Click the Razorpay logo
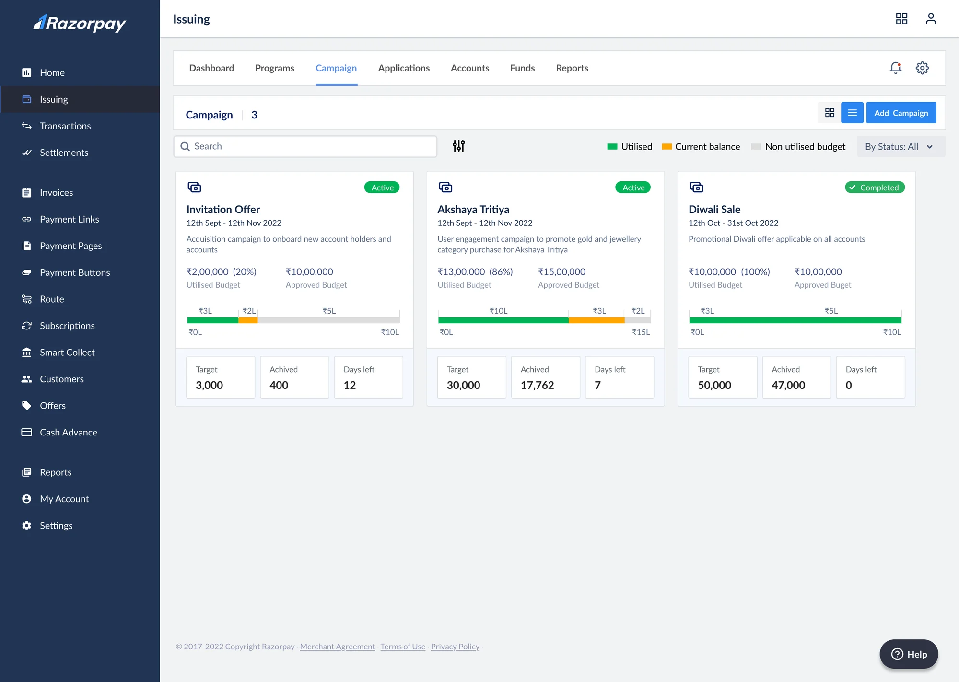This screenshot has width=959, height=682. click(80, 23)
